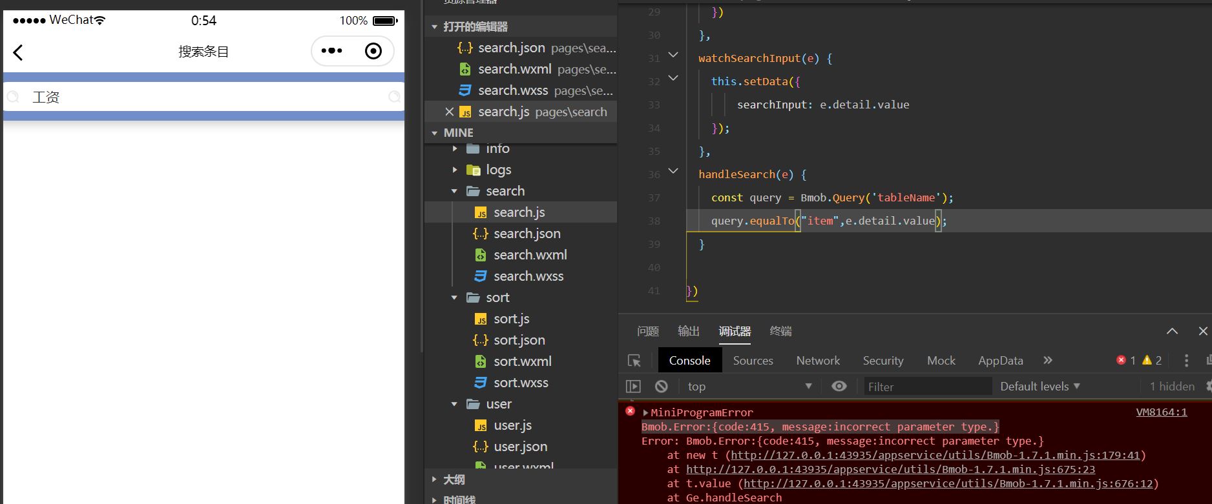Activate the element inspector picker icon

(x=634, y=361)
